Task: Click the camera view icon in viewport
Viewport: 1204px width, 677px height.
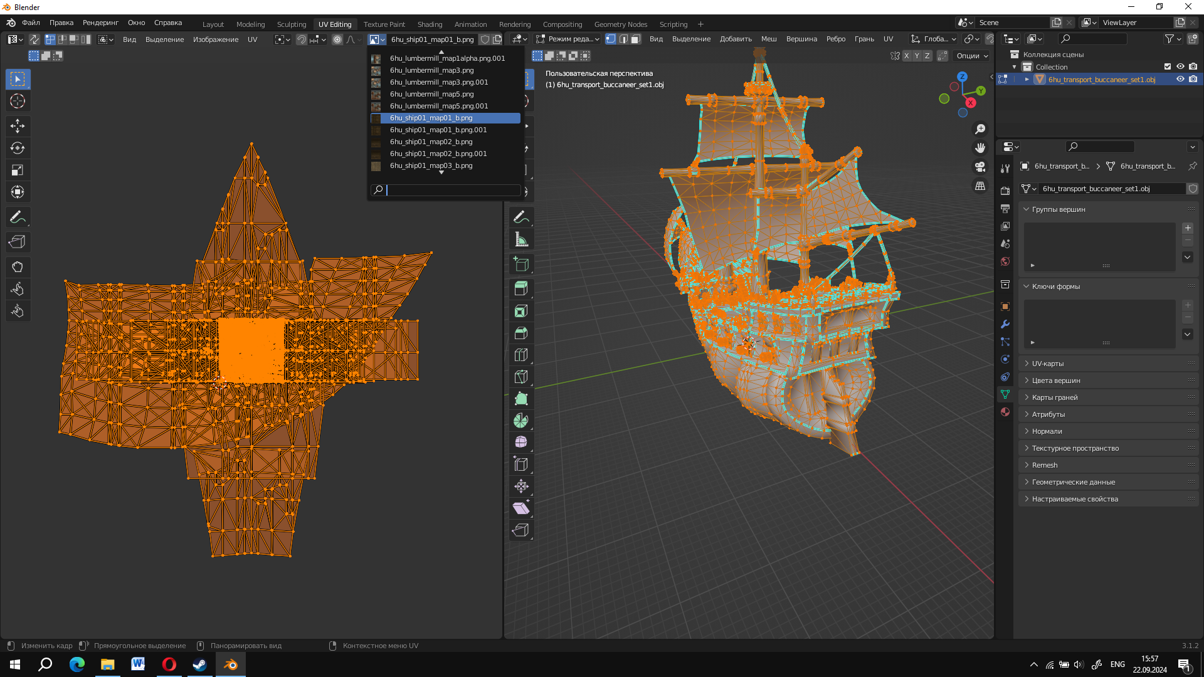Action: click(980, 167)
